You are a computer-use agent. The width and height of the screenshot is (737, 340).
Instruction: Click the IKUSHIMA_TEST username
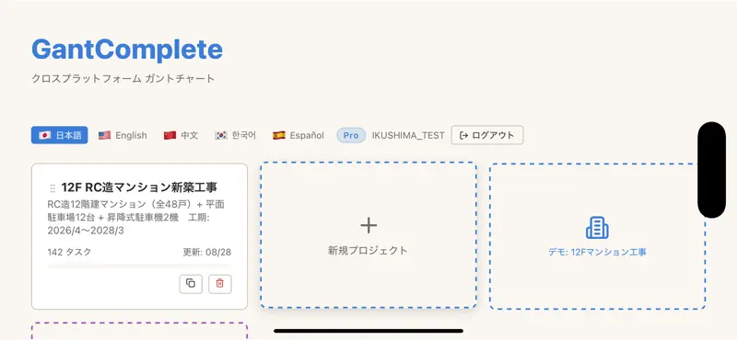(x=408, y=135)
